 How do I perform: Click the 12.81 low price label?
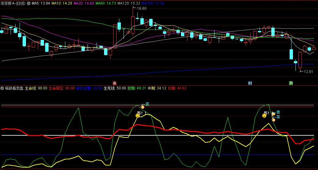[309, 71]
